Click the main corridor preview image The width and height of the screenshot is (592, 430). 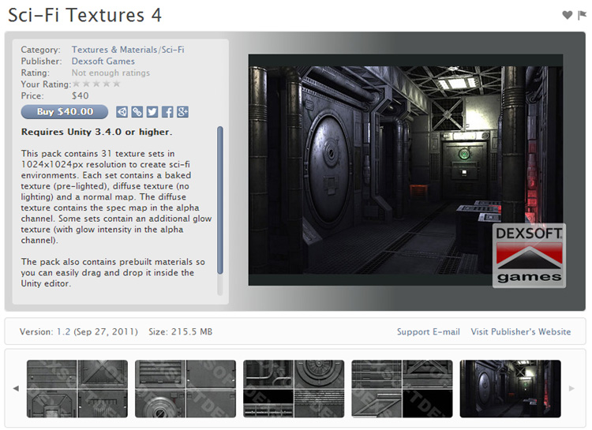[x=406, y=170]
